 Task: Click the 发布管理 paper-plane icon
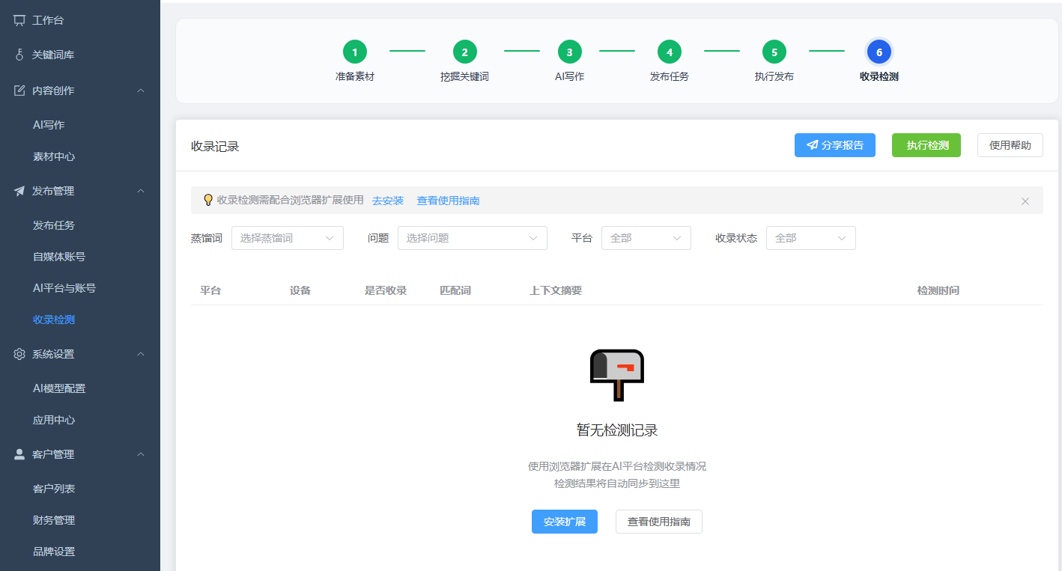pyautogui.click(x=19, y=190)
